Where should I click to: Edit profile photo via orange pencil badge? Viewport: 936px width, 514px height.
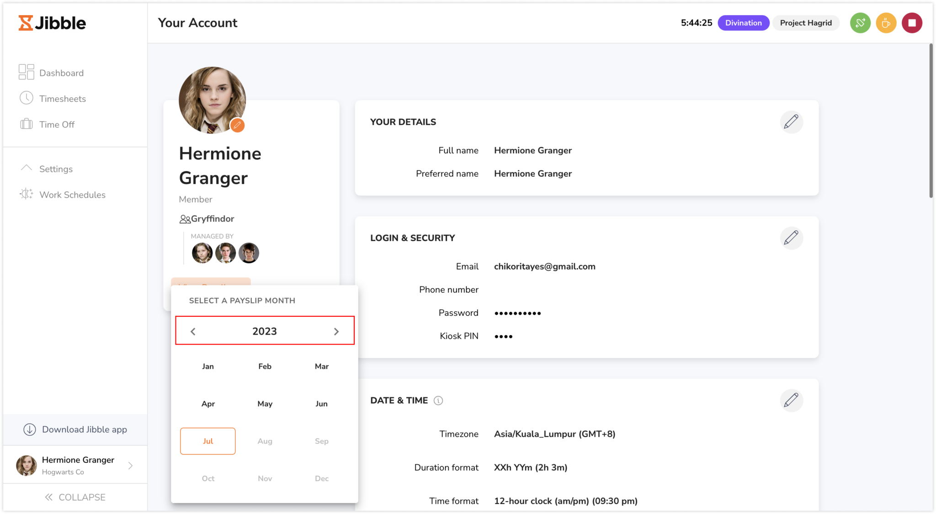pos(237,125)
